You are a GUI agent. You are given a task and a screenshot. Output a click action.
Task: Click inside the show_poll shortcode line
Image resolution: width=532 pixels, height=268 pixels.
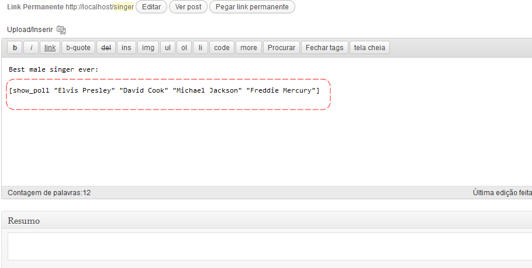coord(164,90)
